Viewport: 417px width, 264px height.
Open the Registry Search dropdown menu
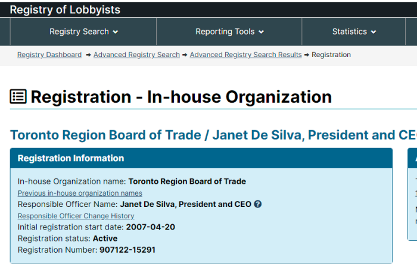tap(83, 32)
